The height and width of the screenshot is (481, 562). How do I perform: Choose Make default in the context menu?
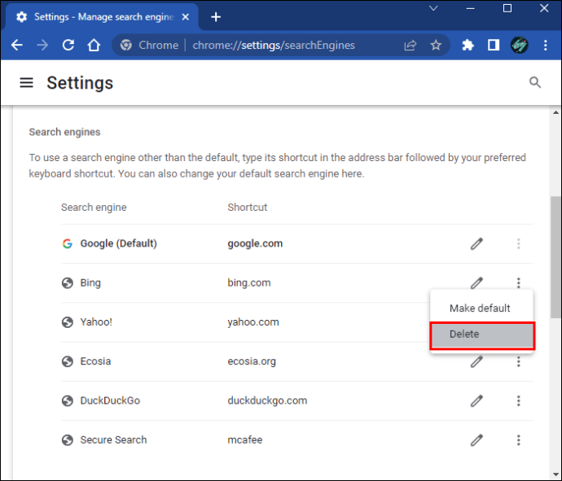[480, 308]
